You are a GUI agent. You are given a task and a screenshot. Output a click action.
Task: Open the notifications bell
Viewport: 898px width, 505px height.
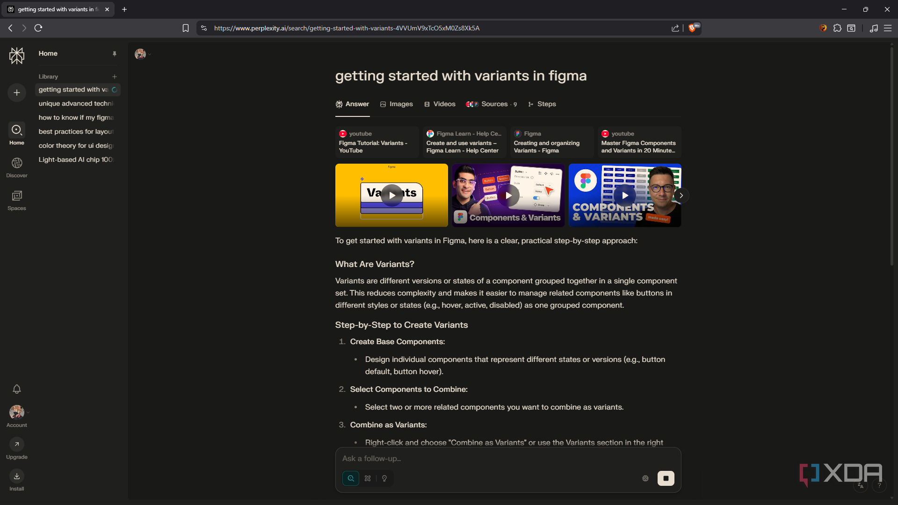click(x=17, y=389)
